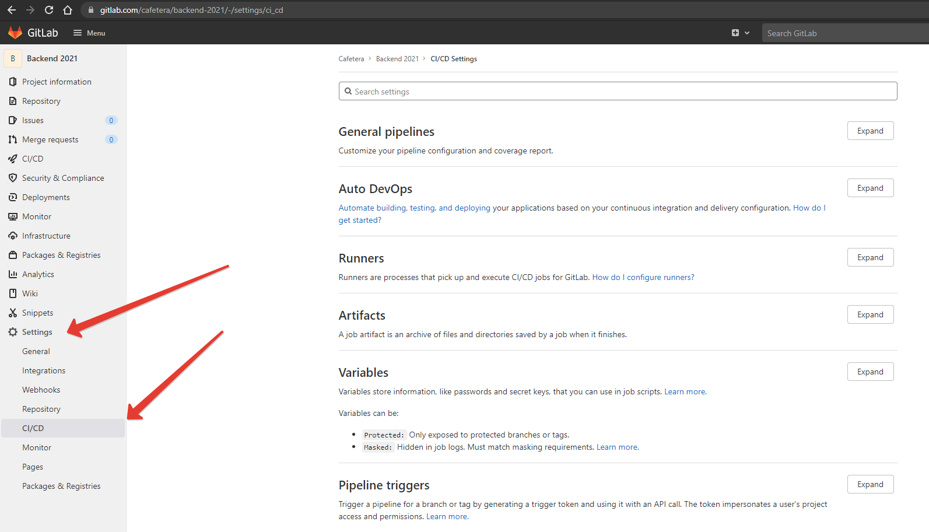The width and height of the screenshot is (929, 532).
Task: Click the GitLab fox logo
Action: 15,33
